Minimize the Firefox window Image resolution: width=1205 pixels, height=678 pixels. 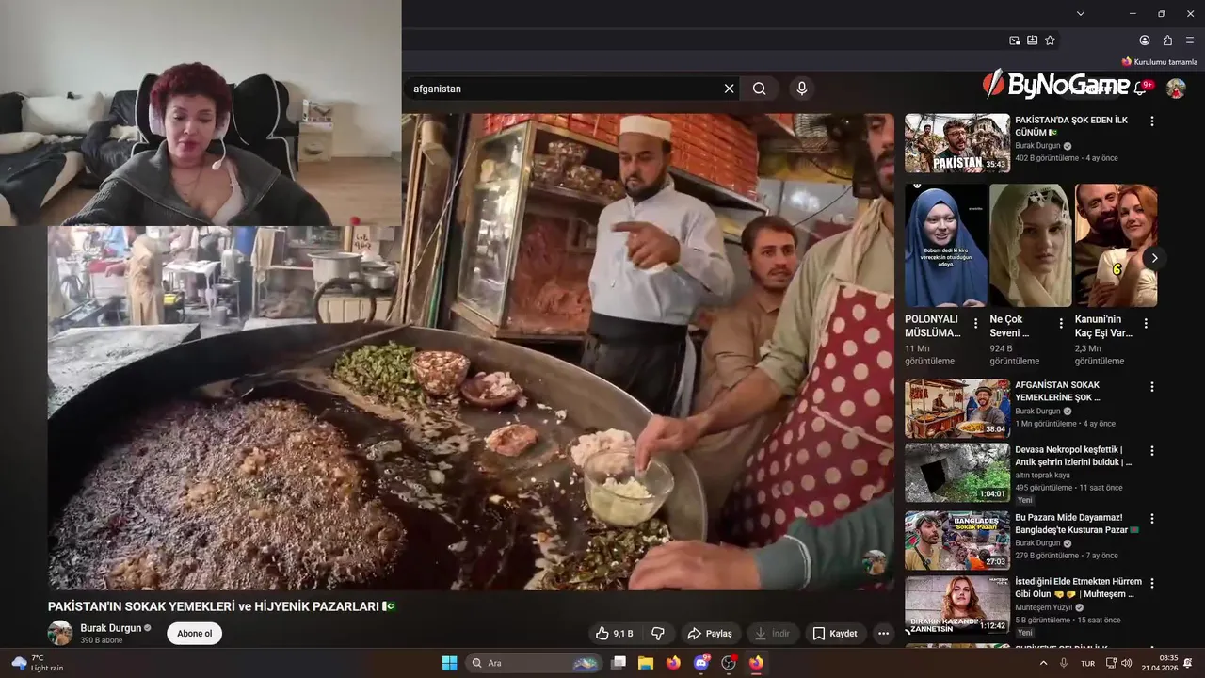tap(1133, 13)
